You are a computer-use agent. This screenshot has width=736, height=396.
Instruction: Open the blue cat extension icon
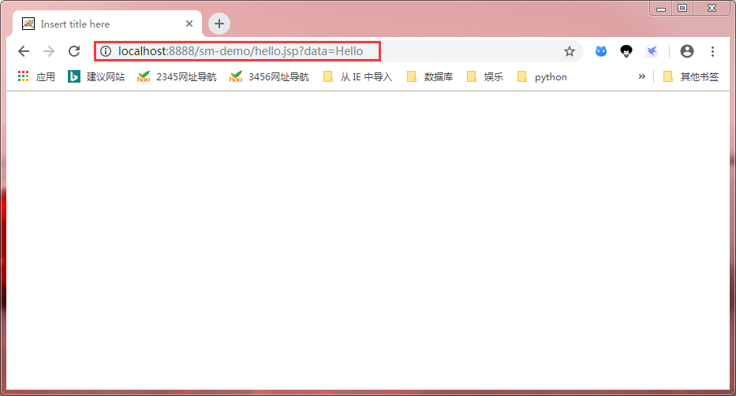point(601,51)
